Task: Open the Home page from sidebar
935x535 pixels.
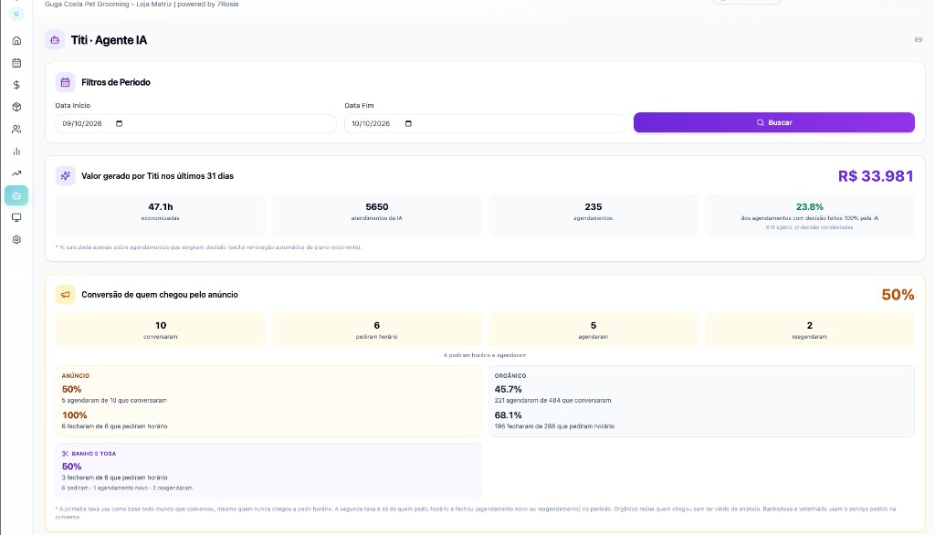Action: click(x=16, y=40)
